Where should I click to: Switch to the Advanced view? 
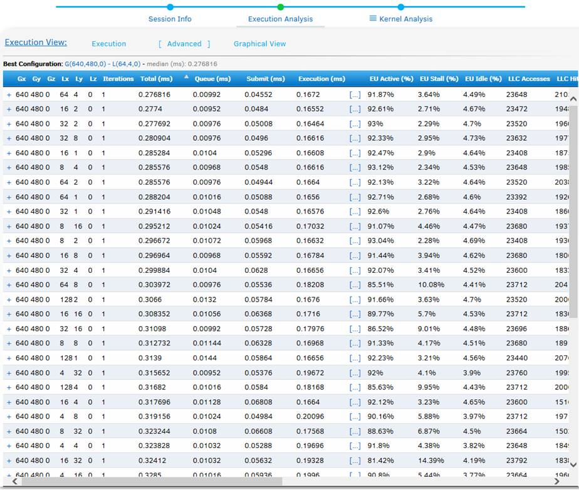point(184,44)
